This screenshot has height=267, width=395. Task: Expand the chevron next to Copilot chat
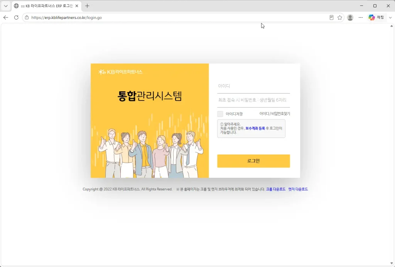point(390,18)
